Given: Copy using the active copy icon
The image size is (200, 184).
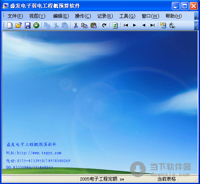Looking at the screenshot, I should coord(85,25).
